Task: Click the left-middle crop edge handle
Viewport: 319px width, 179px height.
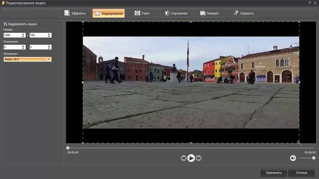Action: pyautogui.click(x=83, y=82)
